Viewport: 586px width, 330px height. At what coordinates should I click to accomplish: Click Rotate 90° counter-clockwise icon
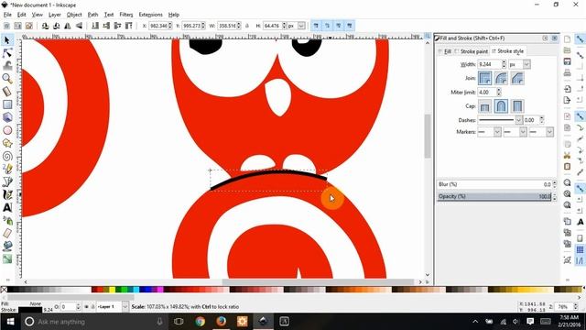pos(45,26)
